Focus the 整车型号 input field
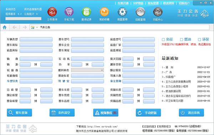The width and height of the screenshot is (214, 135). 87,39
